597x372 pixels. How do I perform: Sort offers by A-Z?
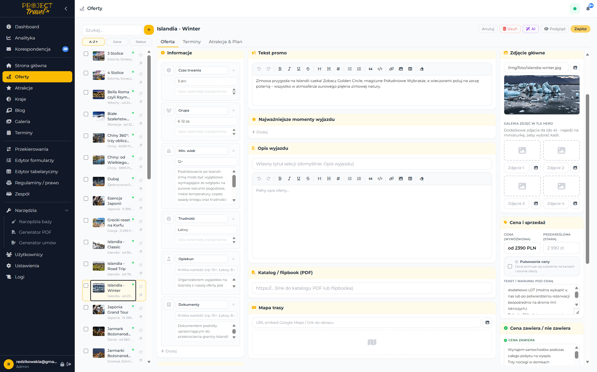coord(93,42)
